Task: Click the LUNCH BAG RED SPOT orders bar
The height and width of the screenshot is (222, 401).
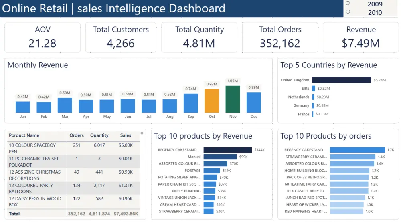Action: (x=347, y=198)
